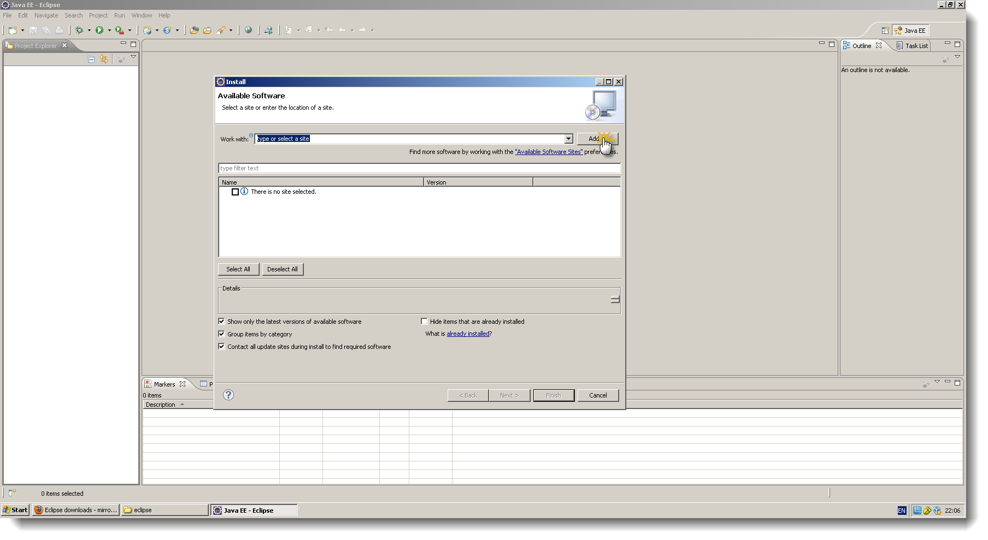This screenshot has height=540, width=988.
Task: Click the Install dialog help icon
Action: [x=228, y=395]
